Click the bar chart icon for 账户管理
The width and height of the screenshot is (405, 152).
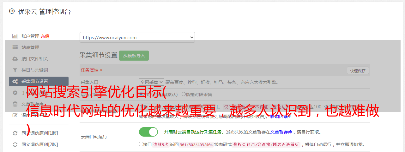click(x=15, y=36)
